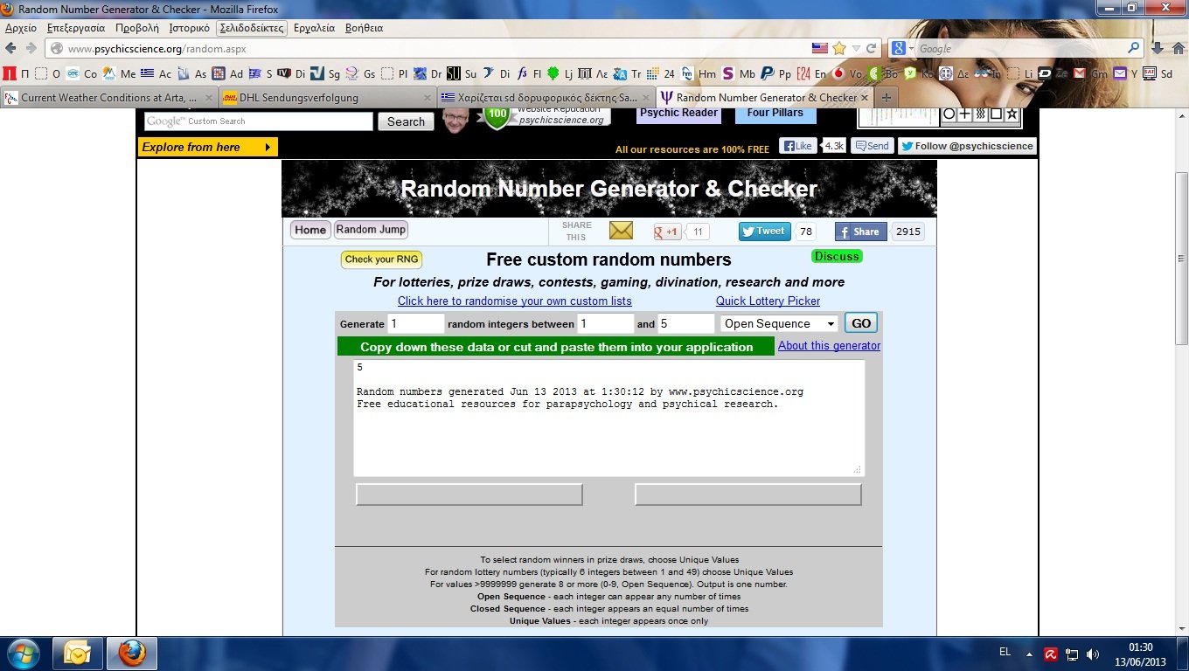Viewport: 1189px width, 671px height.
Task: Click the email share envelope icon
Action: pyautogui.click(x=621, y=231)
